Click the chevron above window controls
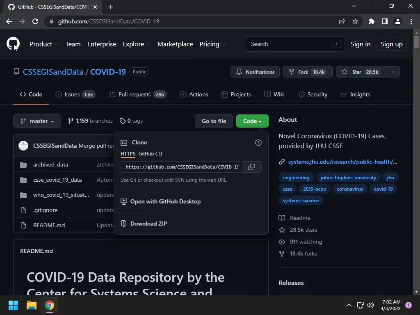The width and height of the screenshot is (420, 315). tap(354, 6)
